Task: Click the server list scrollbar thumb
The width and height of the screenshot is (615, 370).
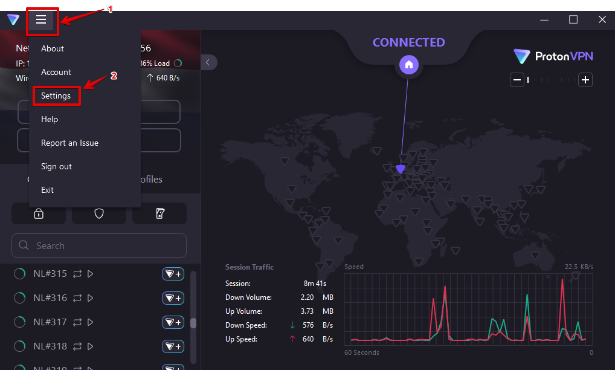Action: 193,323
